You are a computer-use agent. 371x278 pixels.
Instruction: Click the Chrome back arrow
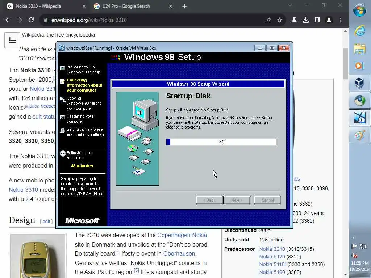pos(8,20)
